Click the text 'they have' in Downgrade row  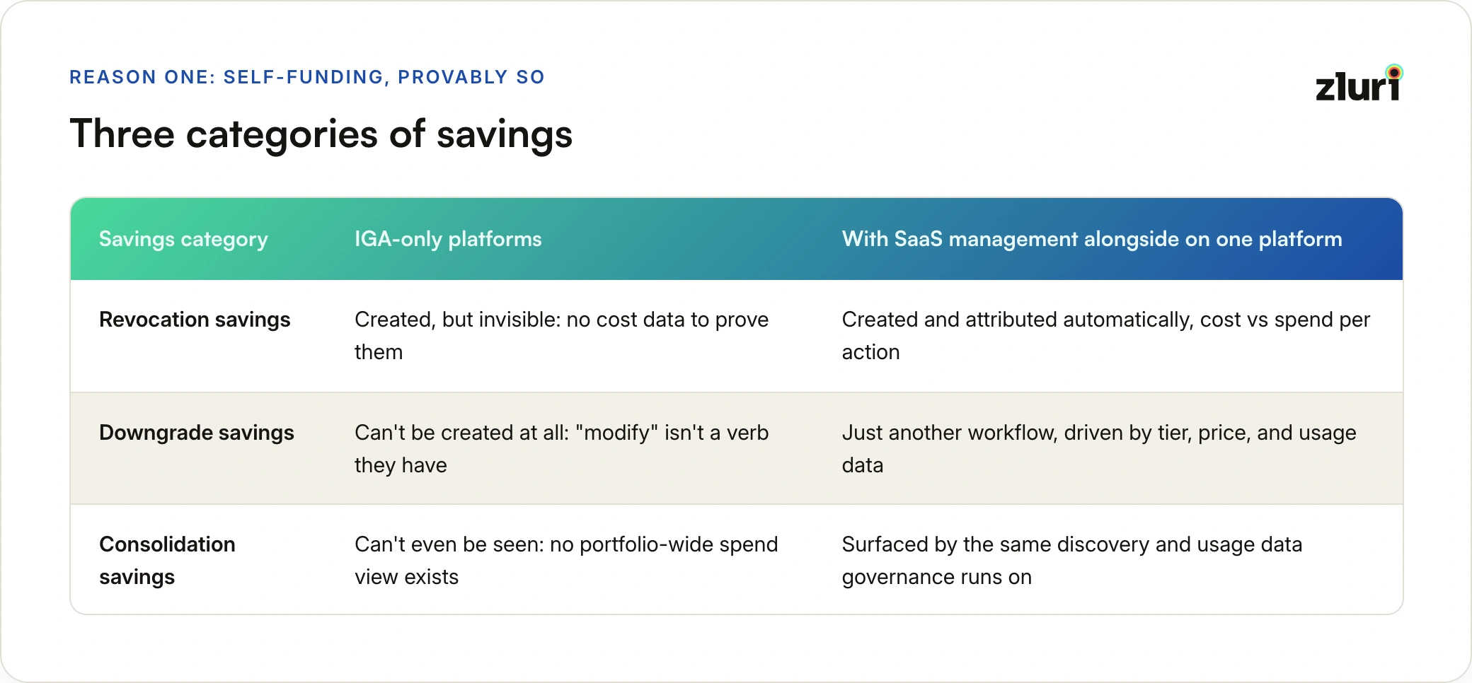401,465
